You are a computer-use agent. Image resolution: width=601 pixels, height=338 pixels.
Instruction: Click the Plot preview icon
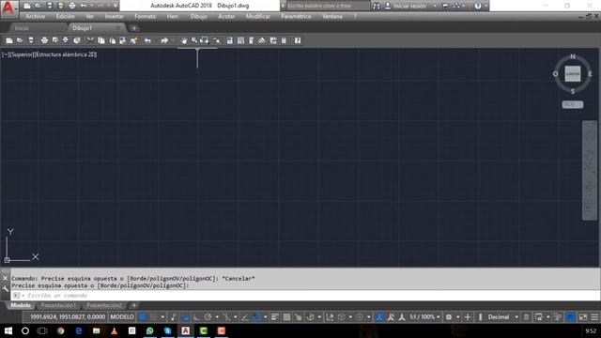click(55, 40)
